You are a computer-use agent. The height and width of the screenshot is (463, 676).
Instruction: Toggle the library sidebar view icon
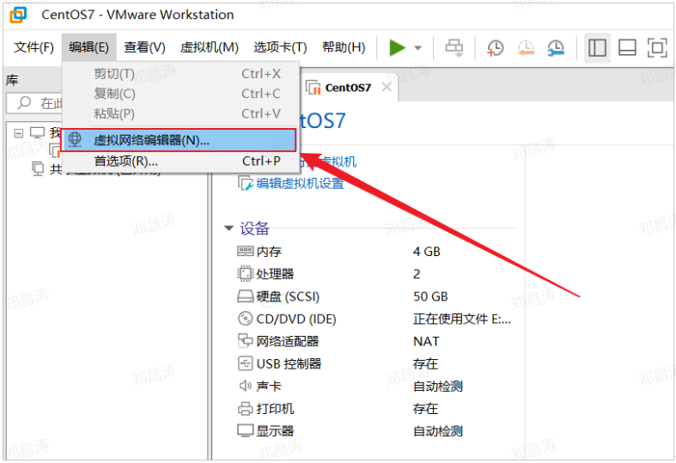pyautogui.click(x=597, y=48)
